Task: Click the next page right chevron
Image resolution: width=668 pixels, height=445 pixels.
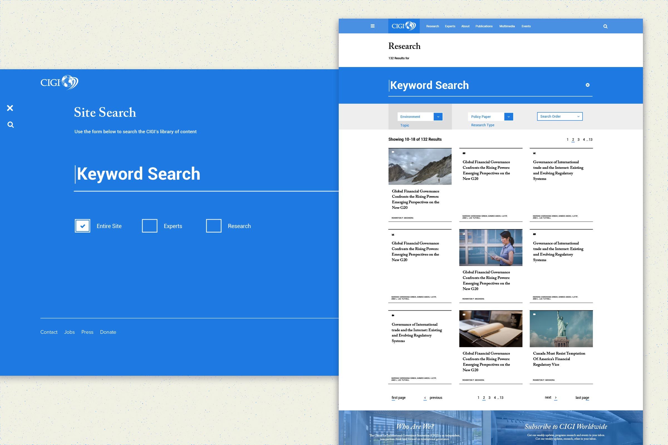Action: pos(556,398)
